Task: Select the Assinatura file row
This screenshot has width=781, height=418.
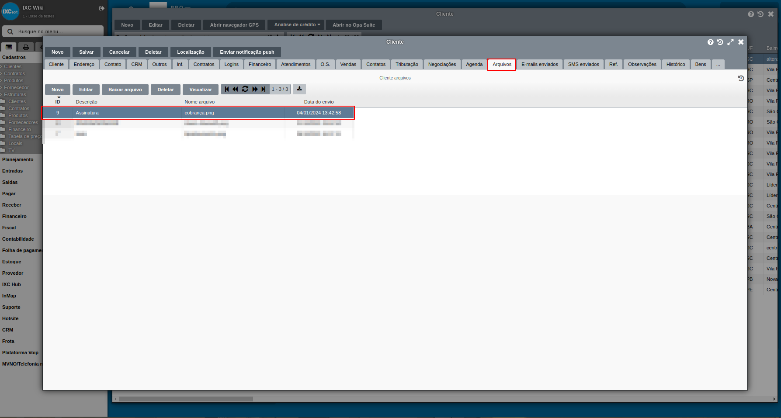Action: [198, 113]
